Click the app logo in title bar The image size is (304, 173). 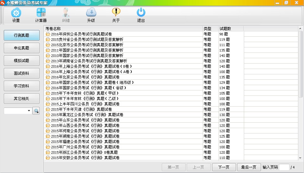[x=3, y=3]
